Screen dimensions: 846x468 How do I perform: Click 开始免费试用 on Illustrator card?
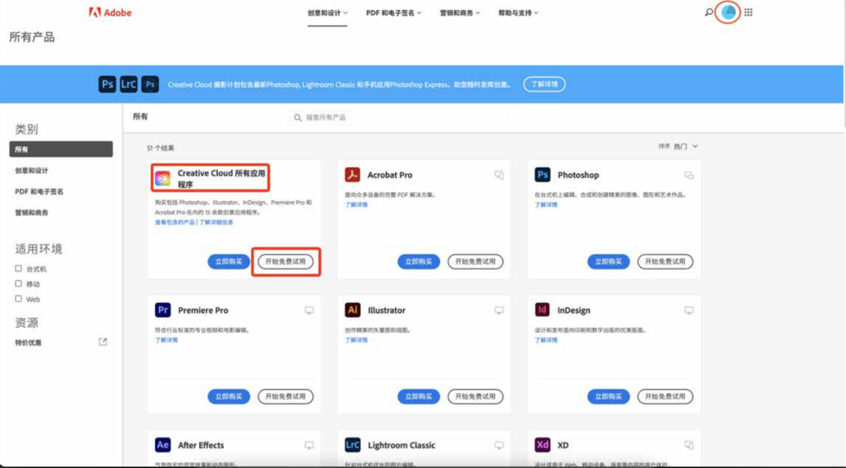[x=475, y=396]
